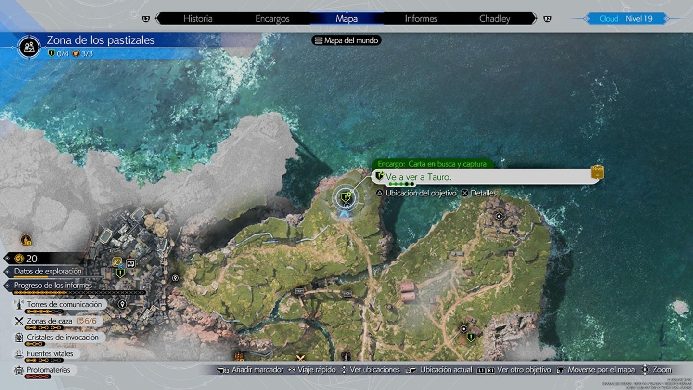Viewport: 693px width, 390px height.
Task: Click the crossed swords Zonas de caza icon
Action: click(x=20, y=321)
